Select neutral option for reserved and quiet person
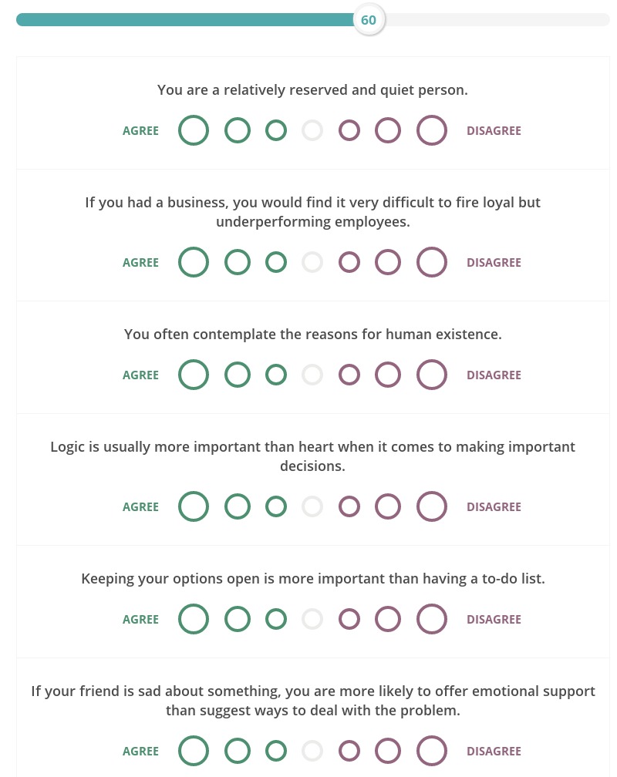Viewport: 617px width, 777px height. pyautogui.click(x=312, y=130)
